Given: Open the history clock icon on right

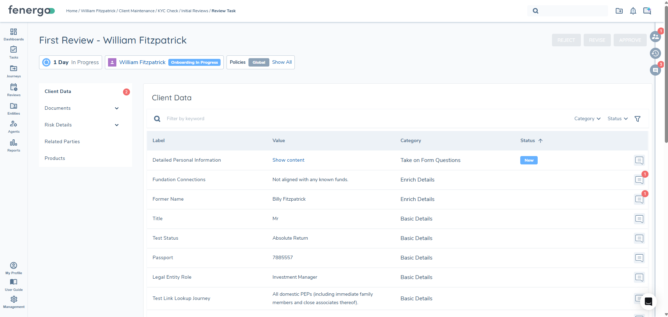Looking at the screenshot, I should click(x=655, y=53).
